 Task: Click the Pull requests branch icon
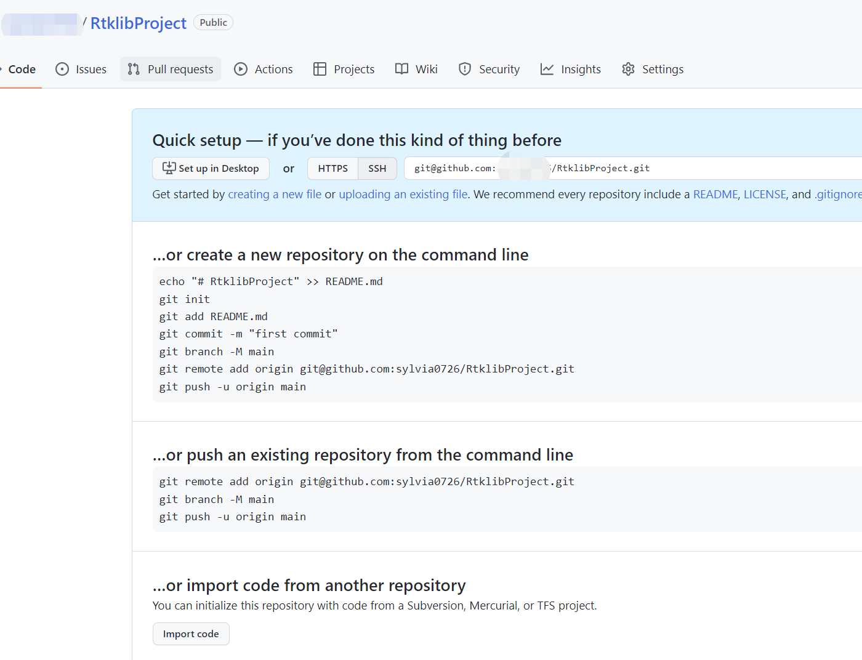[134, 69]
